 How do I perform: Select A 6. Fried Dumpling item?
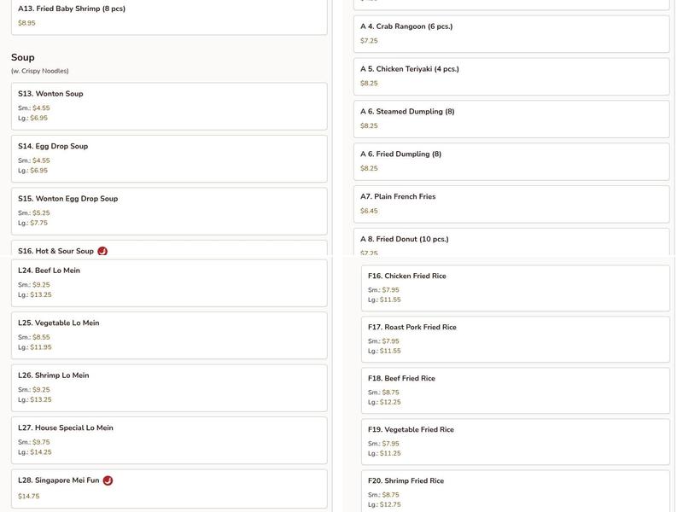(x=511, y=161)
